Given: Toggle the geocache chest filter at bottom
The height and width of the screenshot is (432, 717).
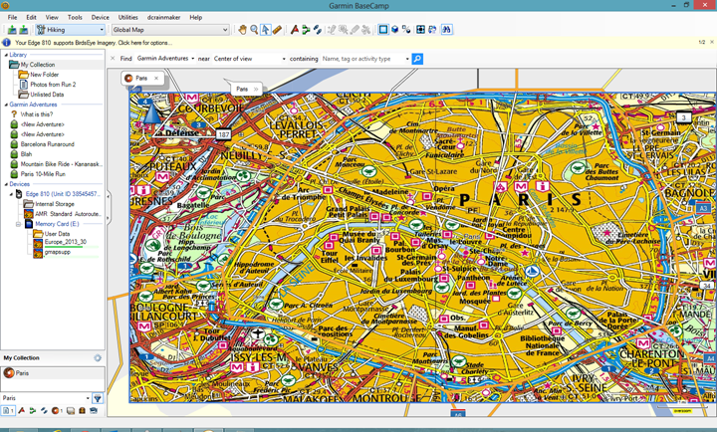Looking at the screenshot, I should [82, 410].
